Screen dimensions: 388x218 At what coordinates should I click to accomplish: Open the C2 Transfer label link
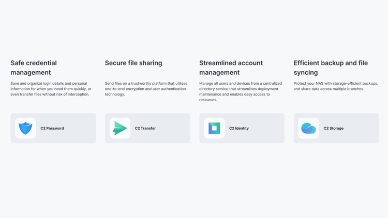point(145,128)
